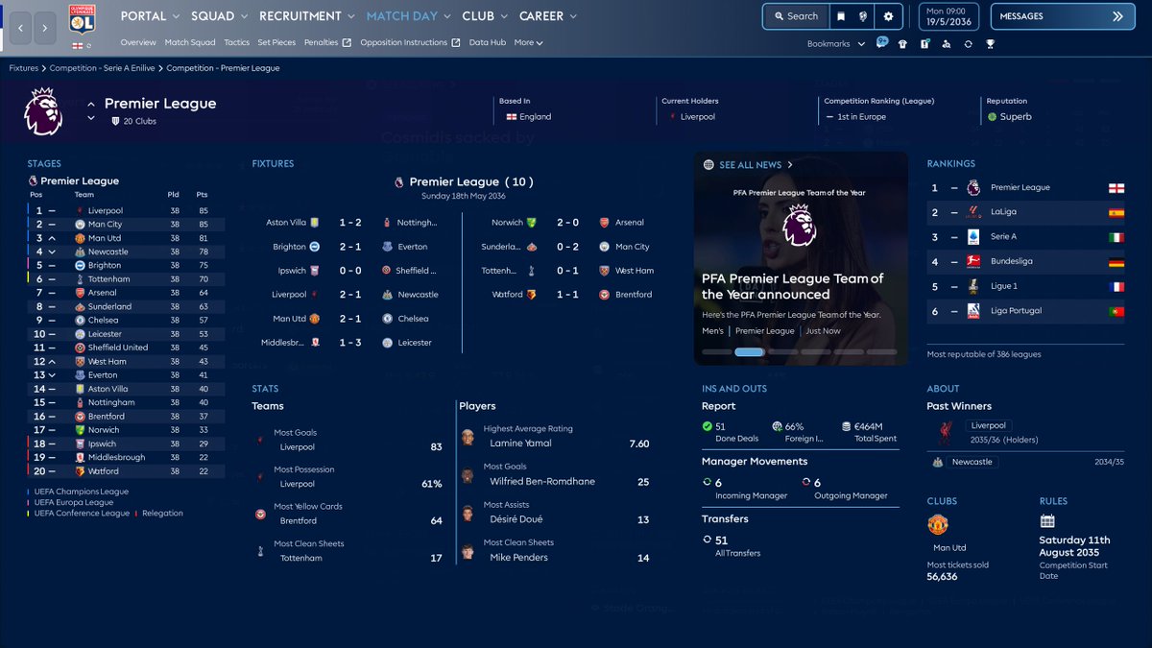Expand the More submenu dropdown
Viewport: 1152px width, 648px height.
(528, 43)
